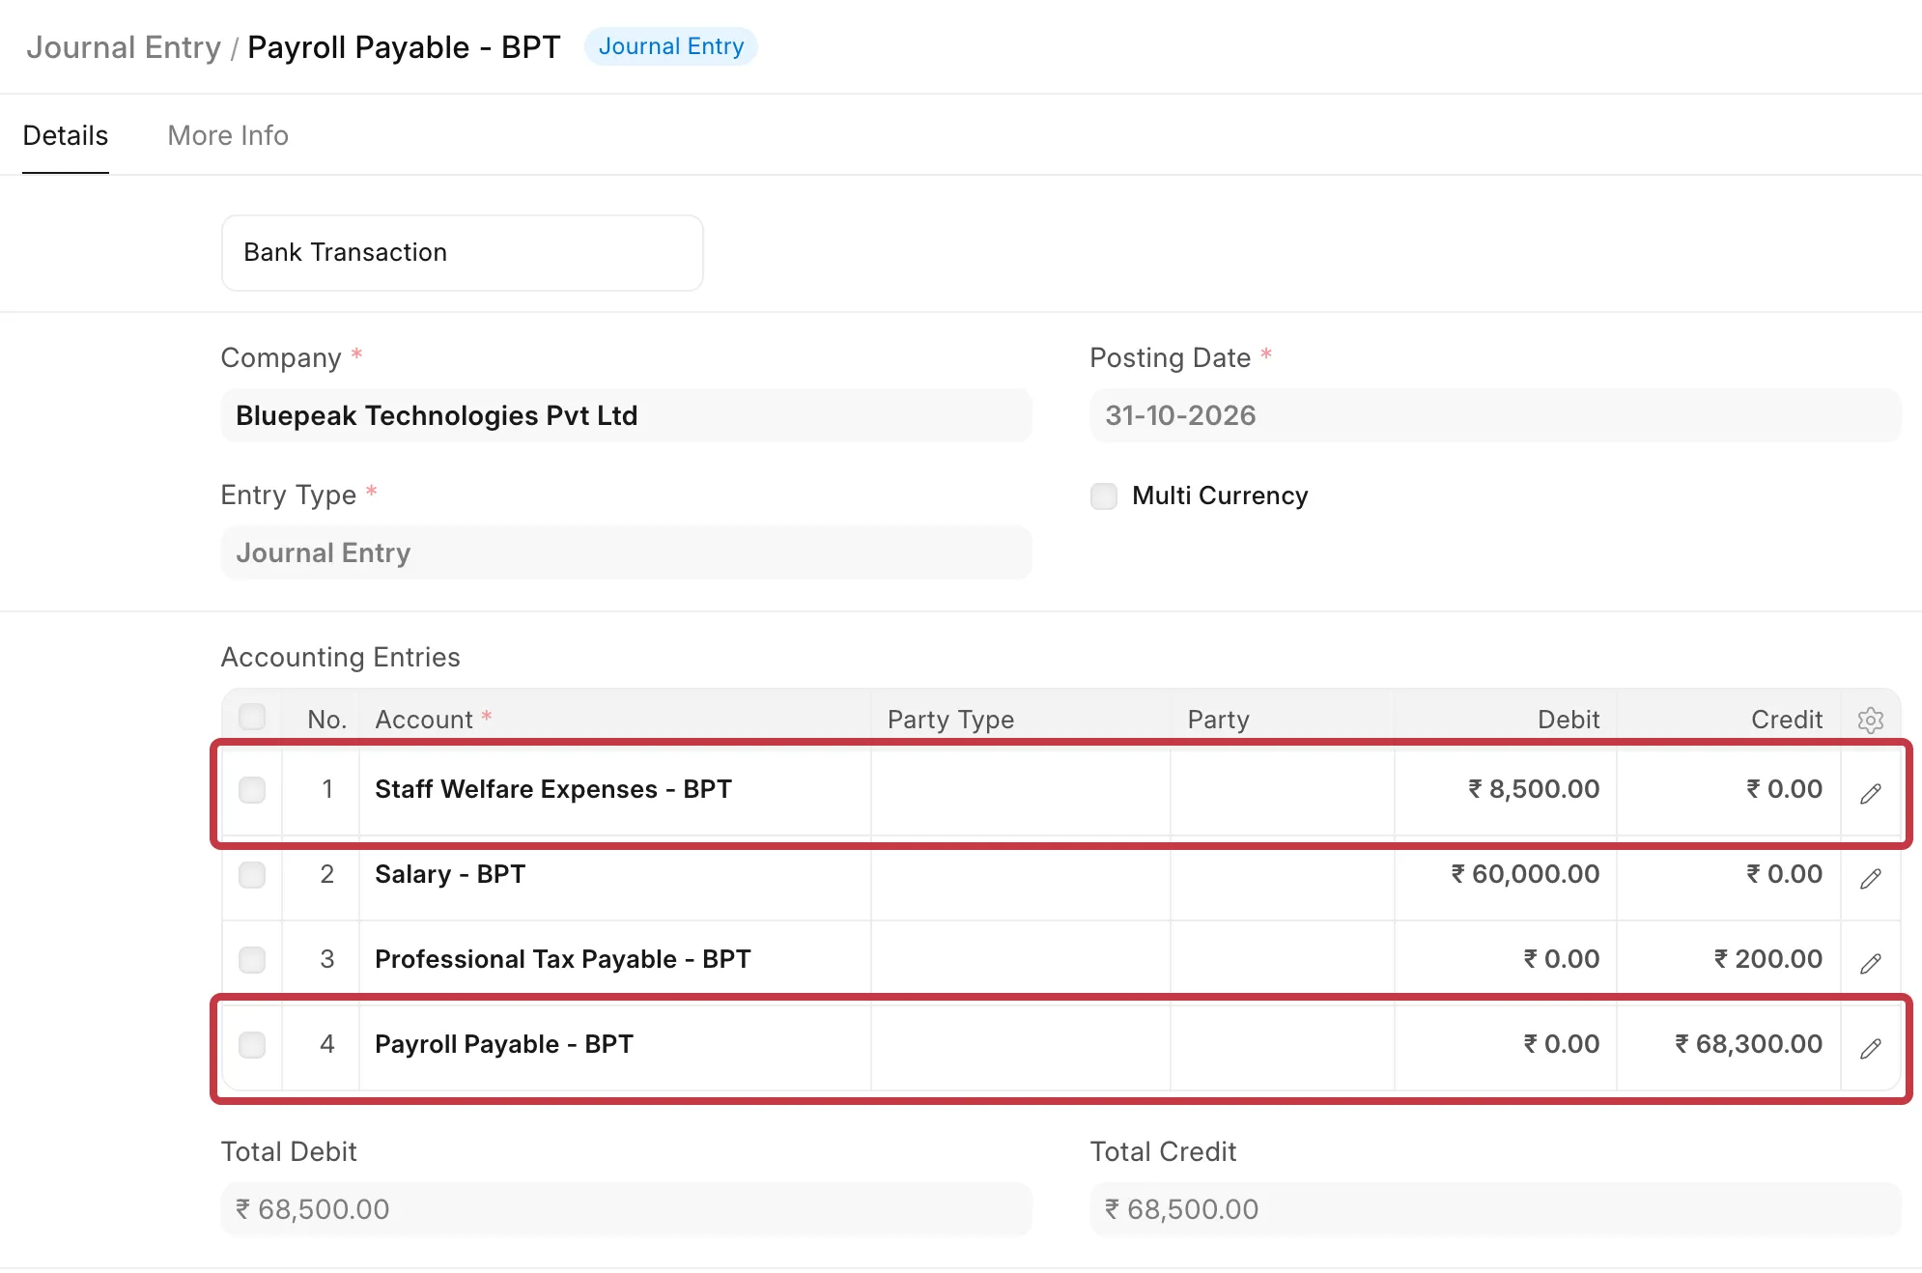Edit the Professional Tax Payable row
The height and width of the screenshot is (1273, 1922).
pos(1870,963)
